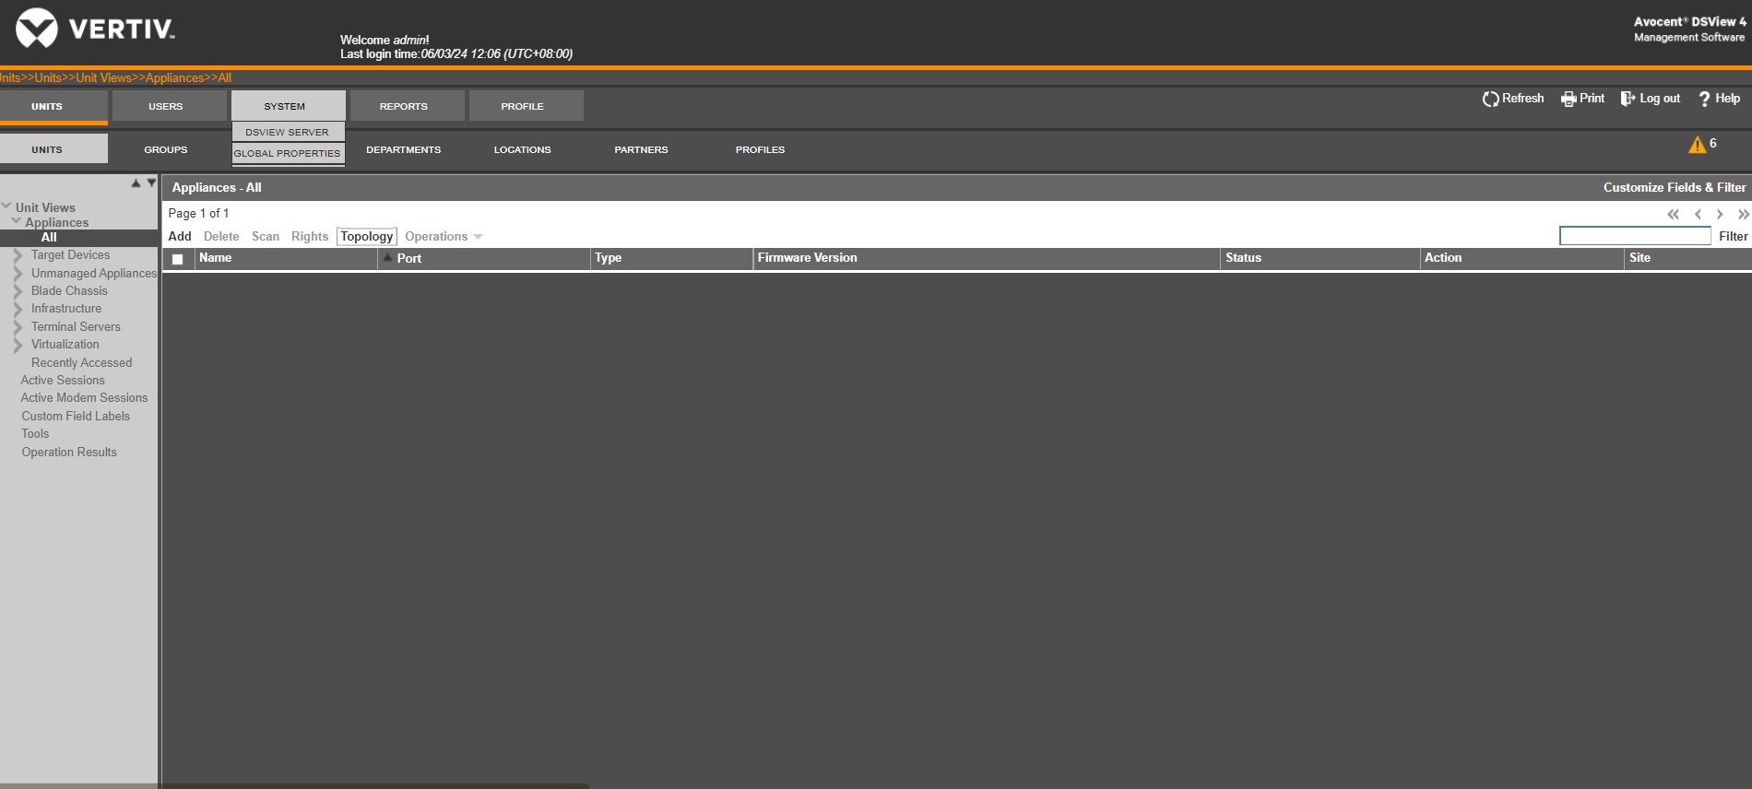
Task: Open the USERS tab
Action: pyautogui.click(x=169, y=106)
